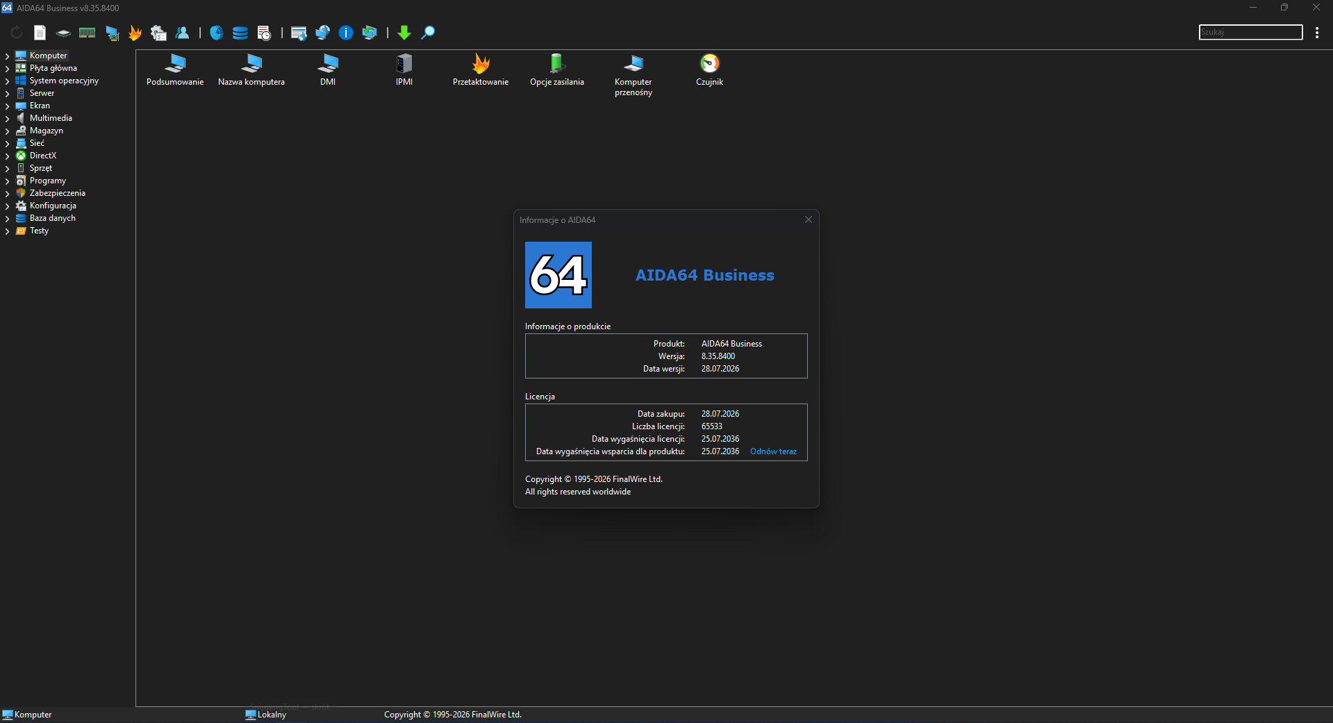Launch the flame stability test toolbar icon
The image size is (1333, 723).
click(135, 33)
